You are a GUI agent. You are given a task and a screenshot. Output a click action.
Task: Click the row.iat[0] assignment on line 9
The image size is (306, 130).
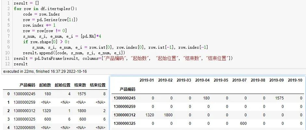click(120, 47)
